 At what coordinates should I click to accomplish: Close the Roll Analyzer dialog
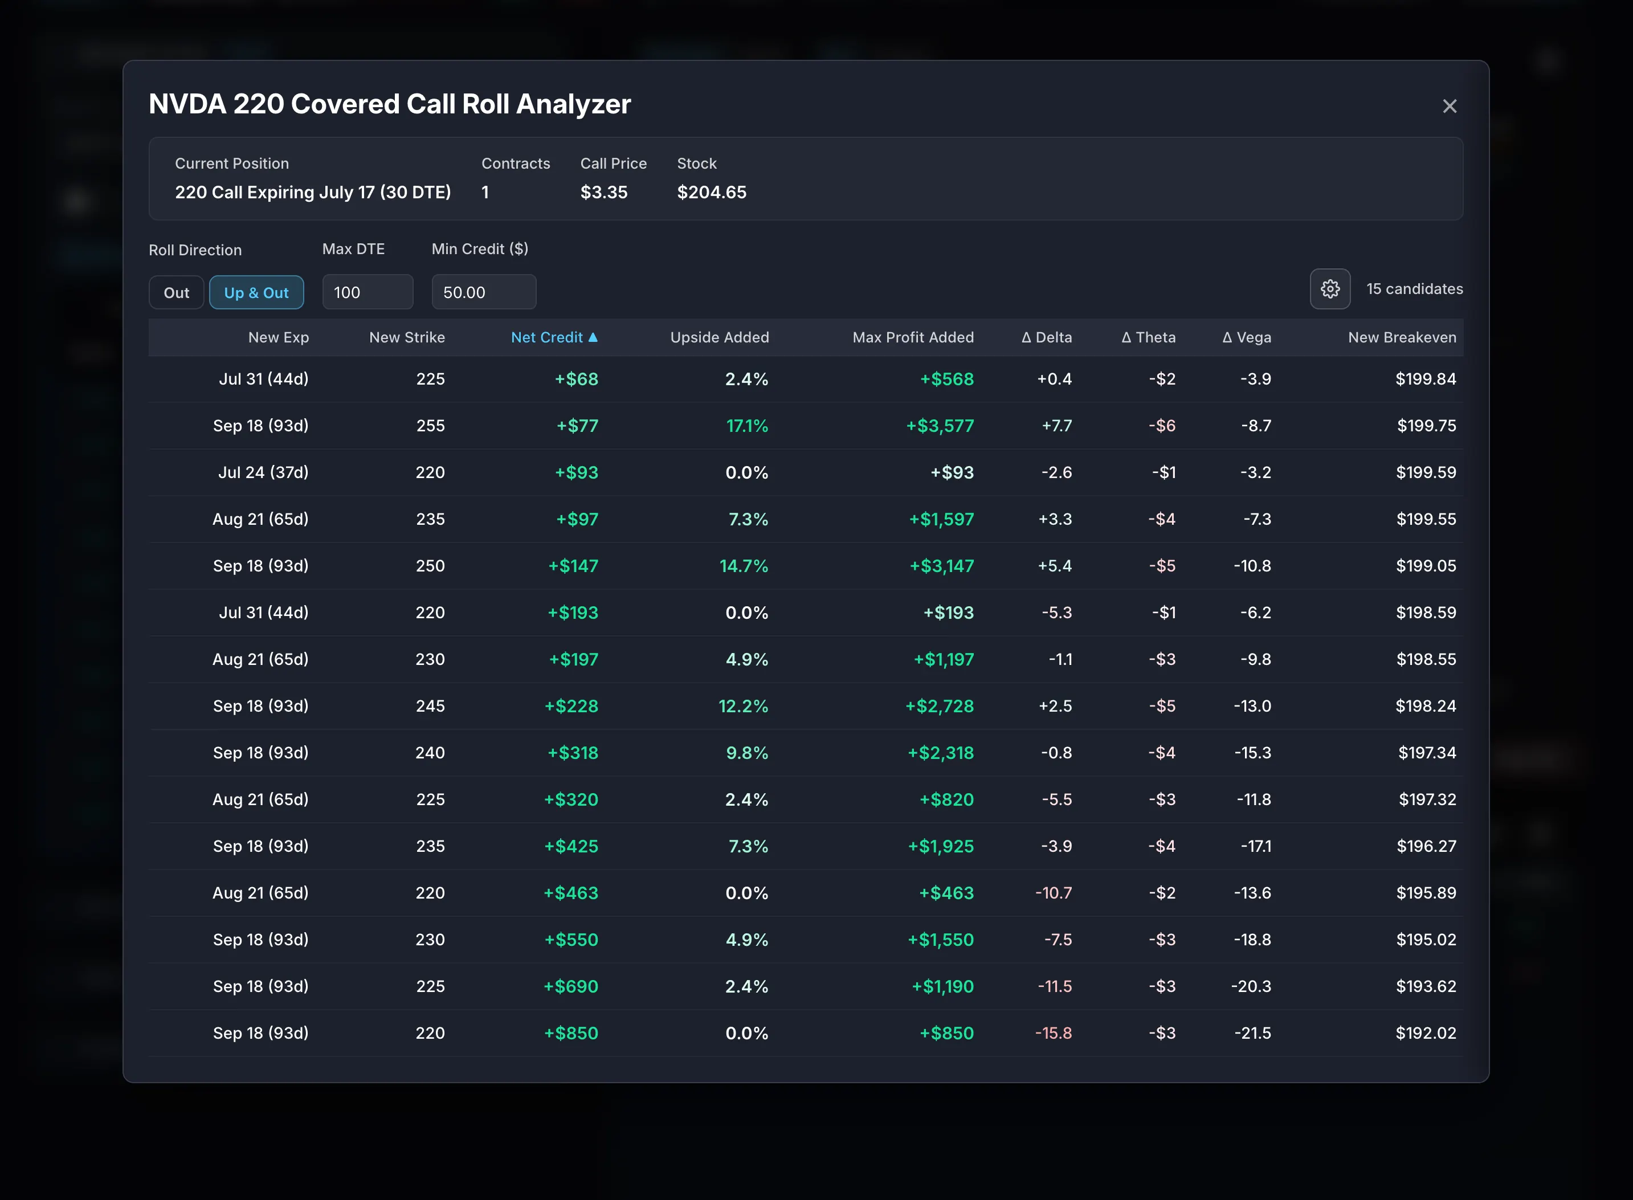(x=1449, y=106)
